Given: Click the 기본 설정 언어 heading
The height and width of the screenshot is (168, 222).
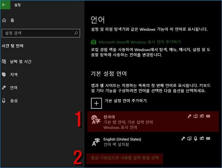Looking at the screenshot, I should click(108, 74).
